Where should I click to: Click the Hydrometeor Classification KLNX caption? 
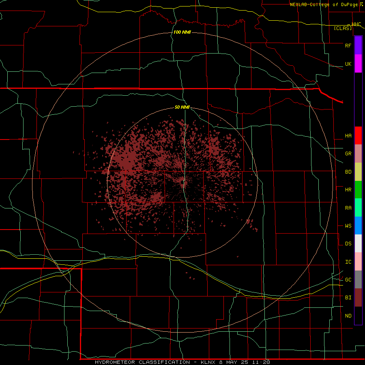click(x=182, y=362)
